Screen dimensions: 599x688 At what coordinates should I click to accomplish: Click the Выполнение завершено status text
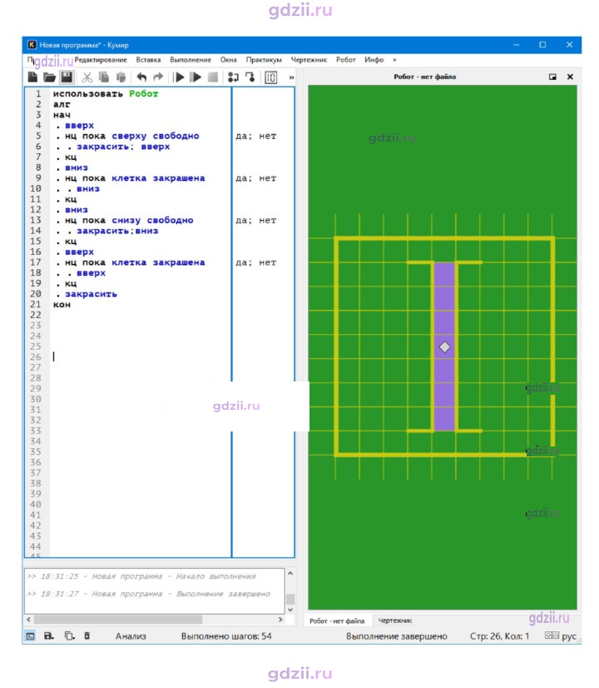[x=397, y=636]
